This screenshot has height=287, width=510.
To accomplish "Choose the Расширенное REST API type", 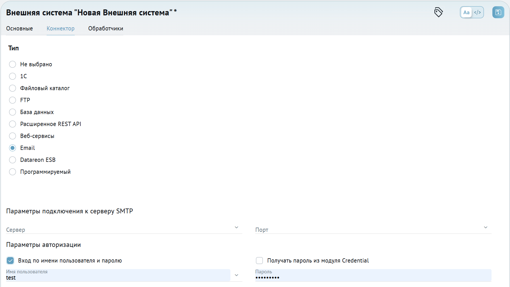I will point(13,124).
